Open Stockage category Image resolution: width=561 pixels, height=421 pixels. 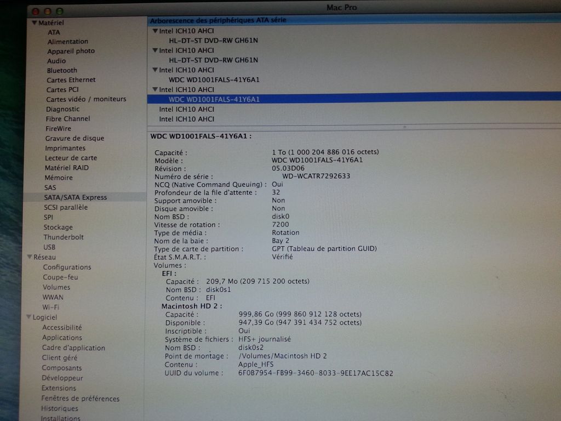[58, 227]
